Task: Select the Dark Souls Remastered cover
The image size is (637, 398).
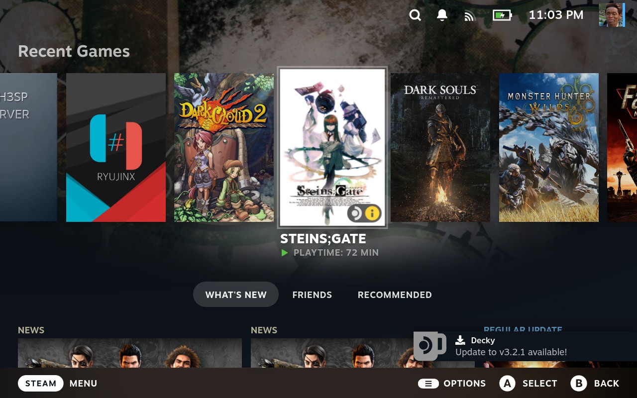Action: pyautogui.click(x=440, y=147)
